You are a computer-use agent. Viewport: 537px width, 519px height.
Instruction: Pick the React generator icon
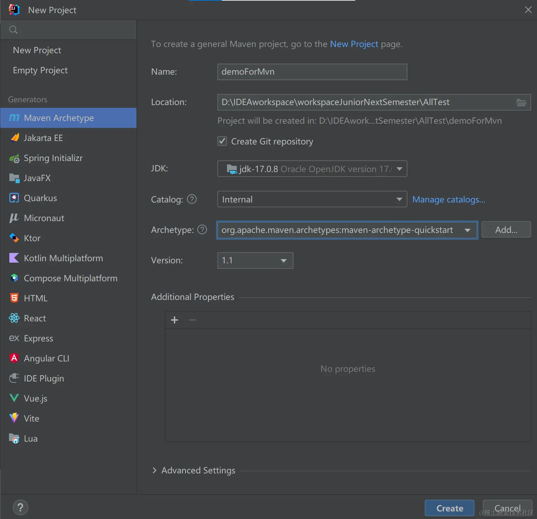point(14,318)
